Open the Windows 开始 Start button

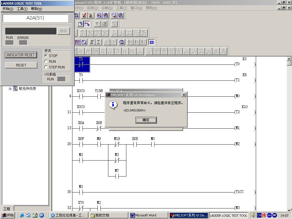tap(8, 215)
